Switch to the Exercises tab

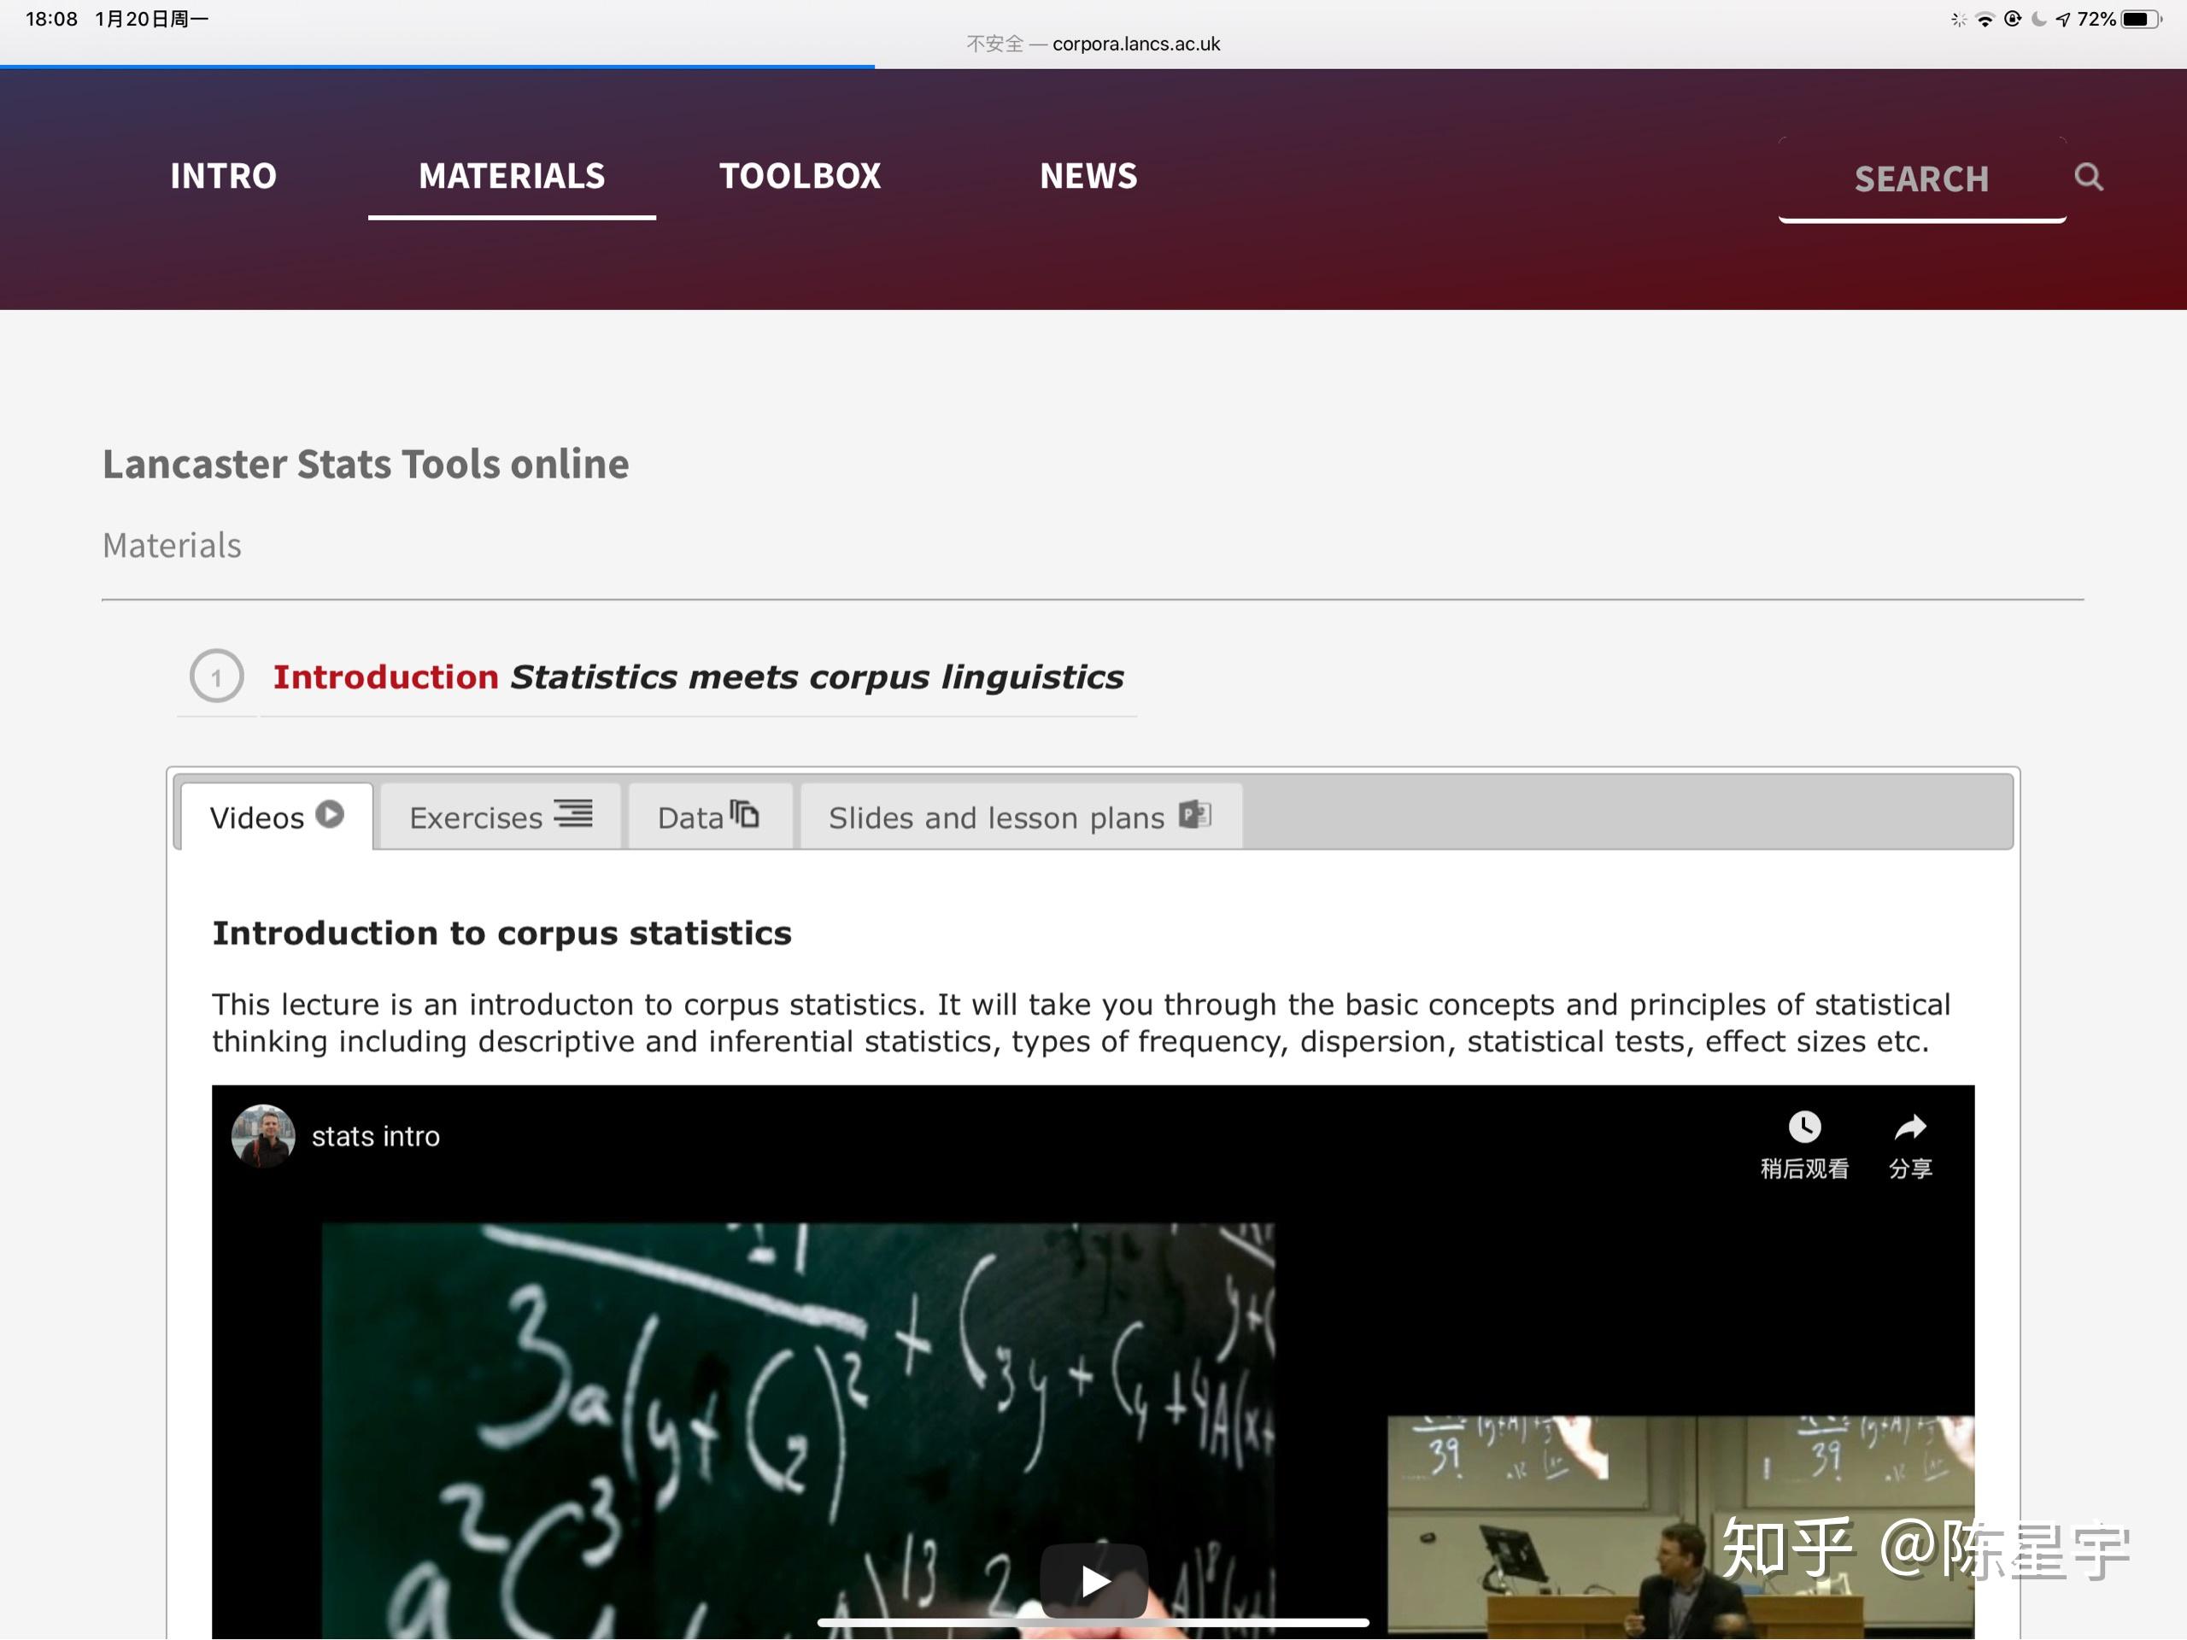coord(477,816)
